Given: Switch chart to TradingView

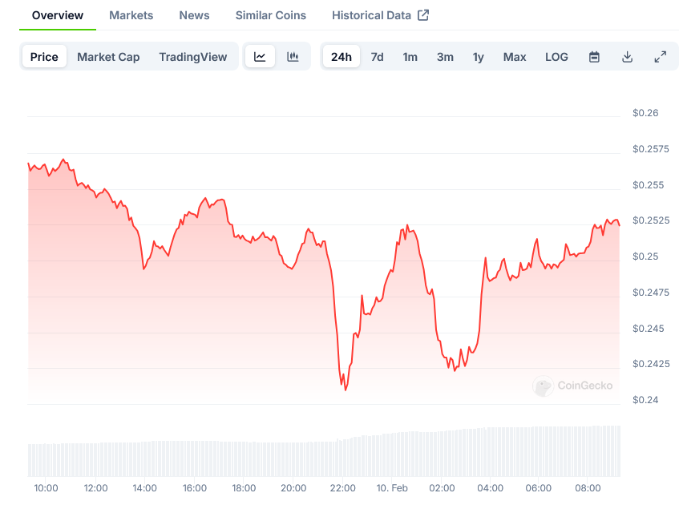Looking at the screenshot, I should tap(192, 57).
